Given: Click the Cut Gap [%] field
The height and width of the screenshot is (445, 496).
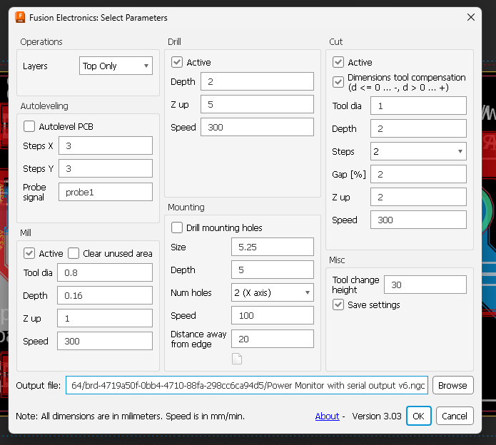Looking at the screenshot, I should pyautogui.click(x=418, y=174).
